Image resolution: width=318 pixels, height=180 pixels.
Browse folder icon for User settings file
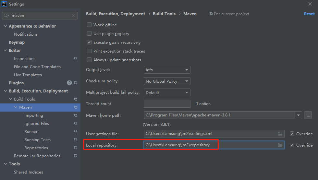280,134
